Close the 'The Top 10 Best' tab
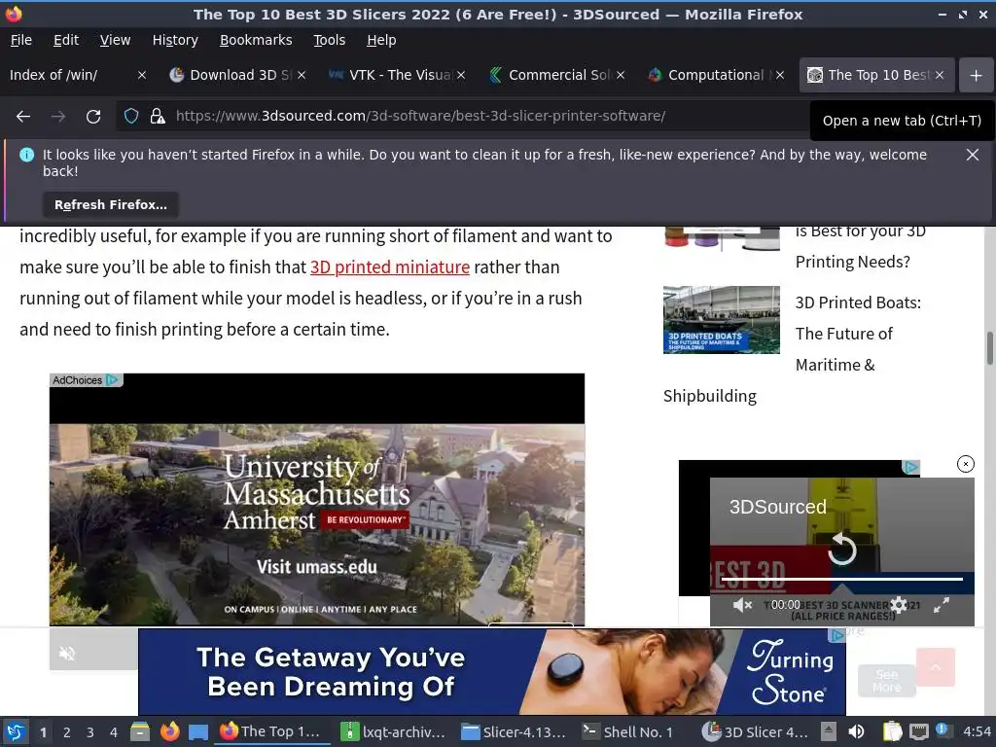This screenshot has height=747, width=996. click(940, 75)
